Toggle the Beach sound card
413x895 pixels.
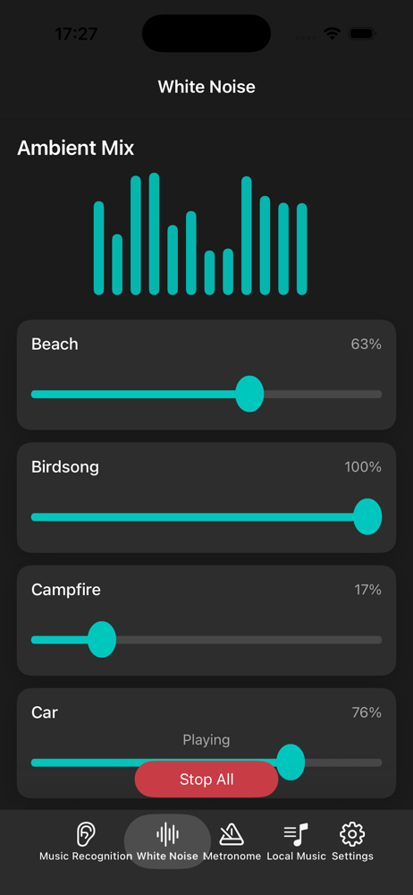pos(206,374)
